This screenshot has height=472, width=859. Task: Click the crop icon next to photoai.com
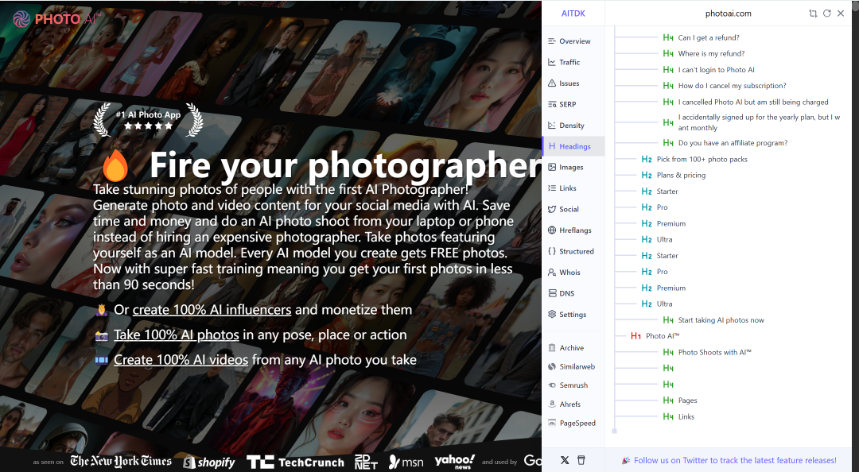(813, 14)
